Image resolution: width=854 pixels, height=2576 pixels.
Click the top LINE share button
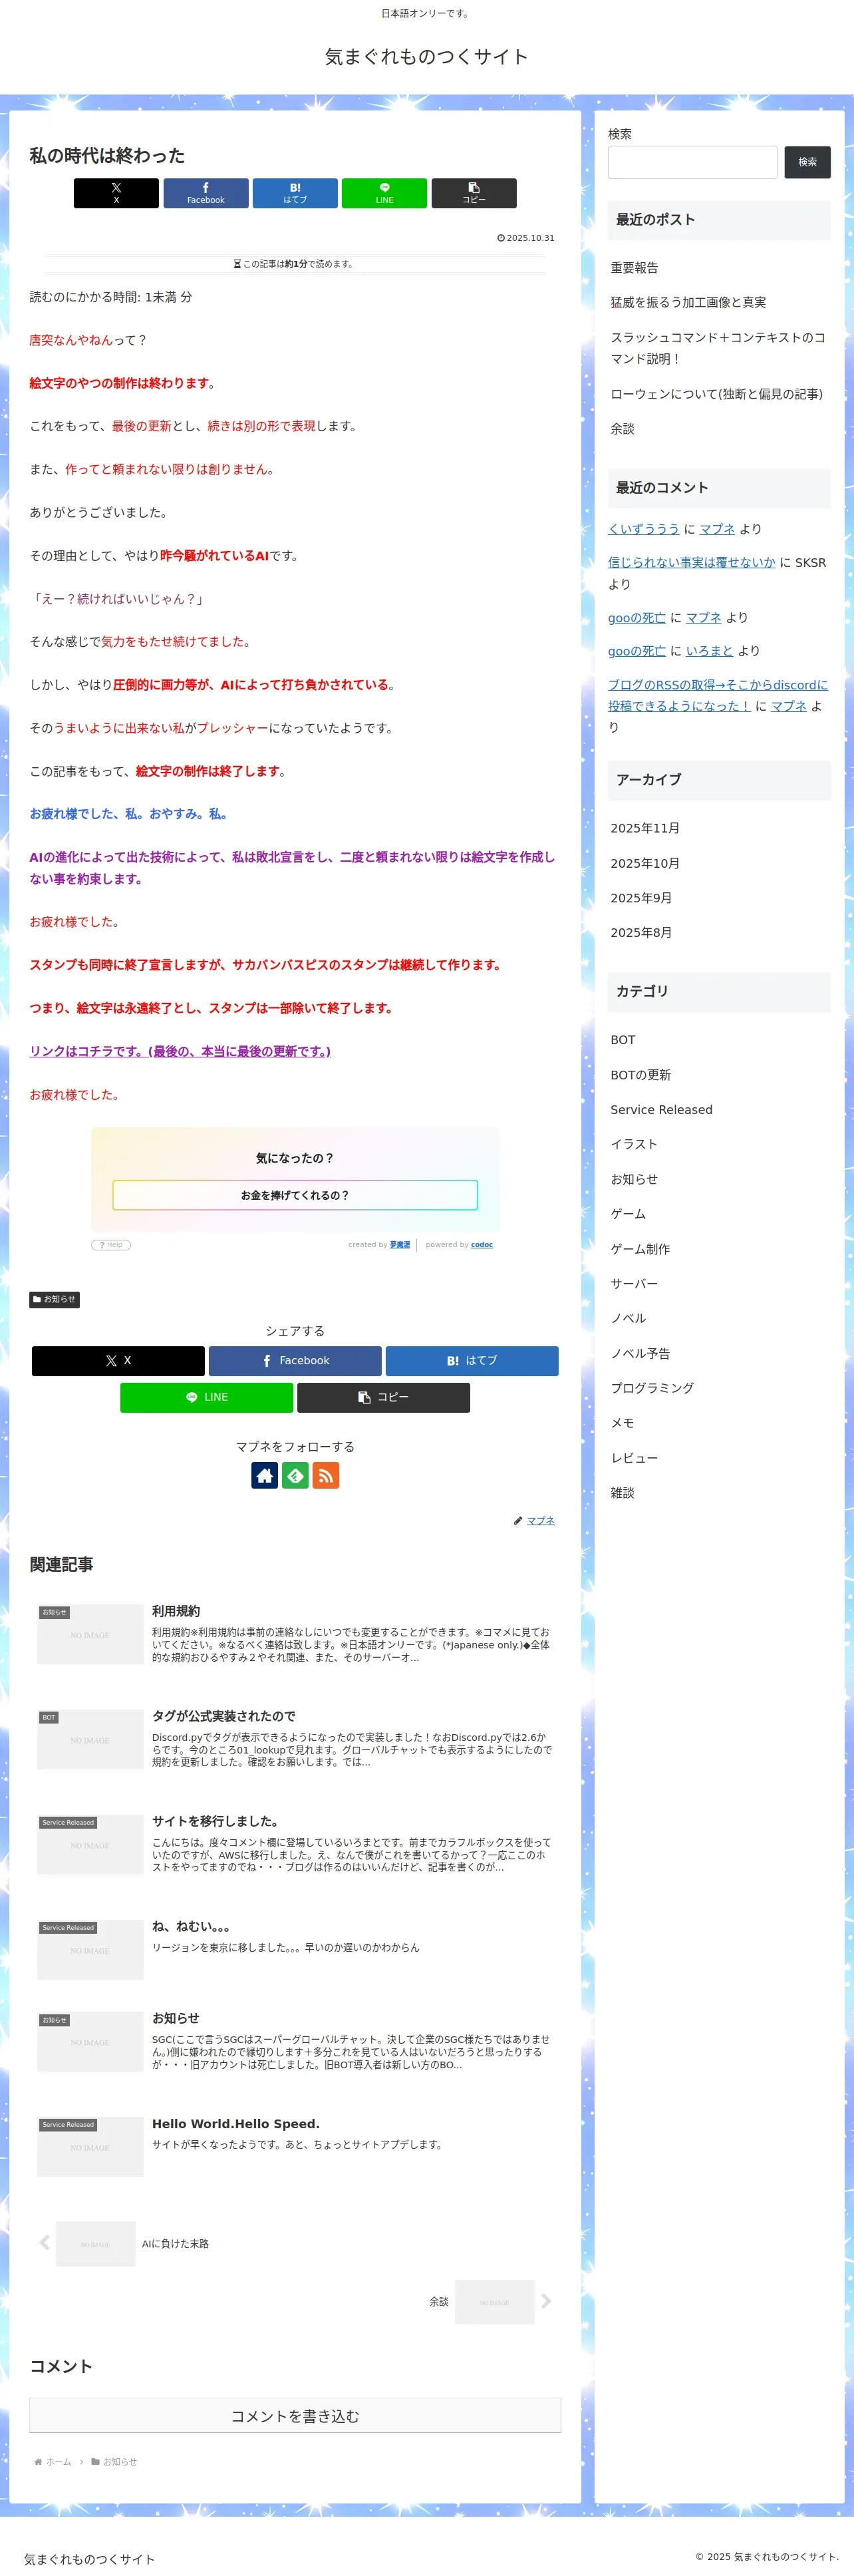[x=384, y=193]
